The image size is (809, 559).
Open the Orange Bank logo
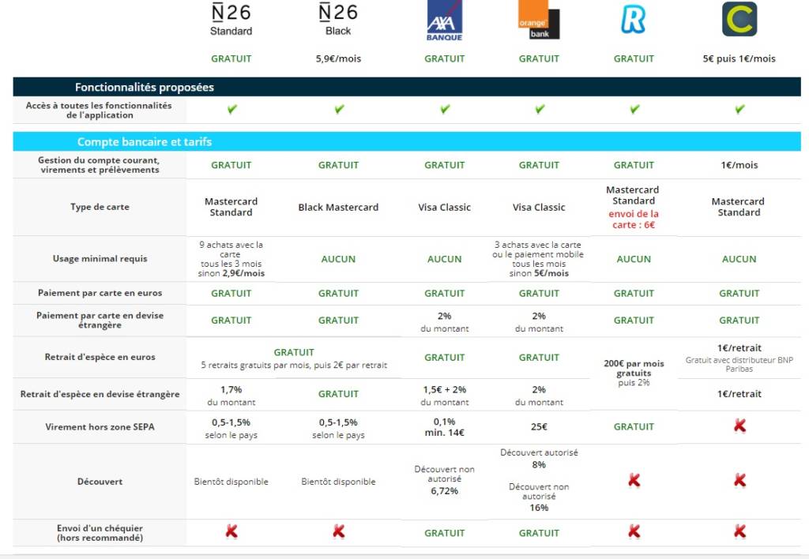coord(539,21)
